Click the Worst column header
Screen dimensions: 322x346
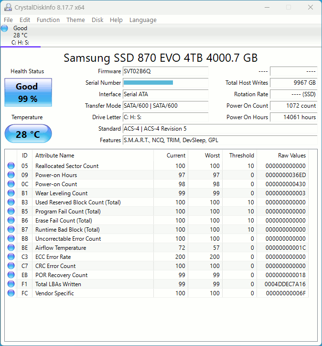[205, 156]
